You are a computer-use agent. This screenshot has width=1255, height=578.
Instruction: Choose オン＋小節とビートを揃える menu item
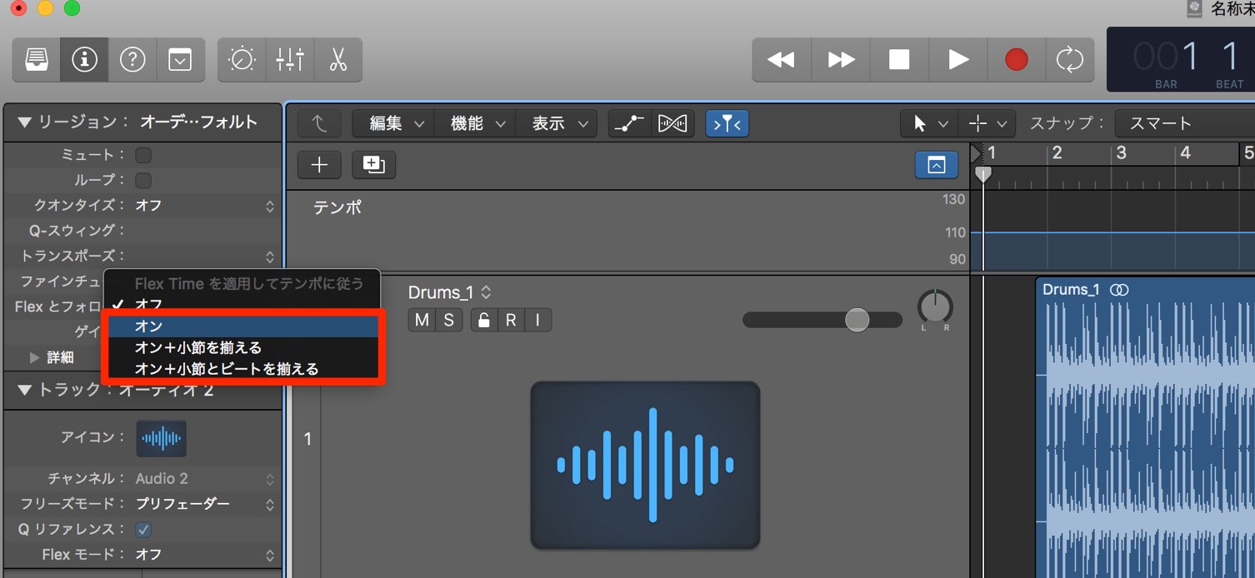[x=241, y=368]
